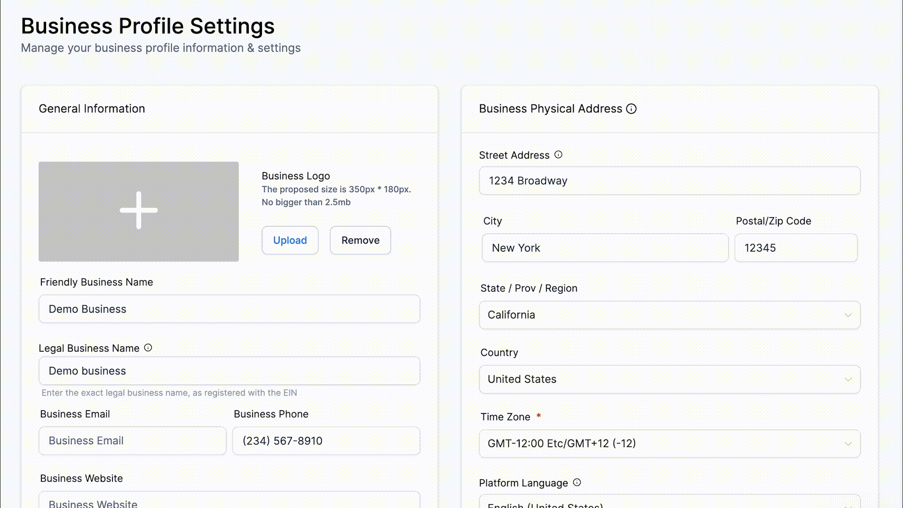Expand the Platform Language dropdown
The width and height of the screenshot is (903, 508).
(669, 503)
